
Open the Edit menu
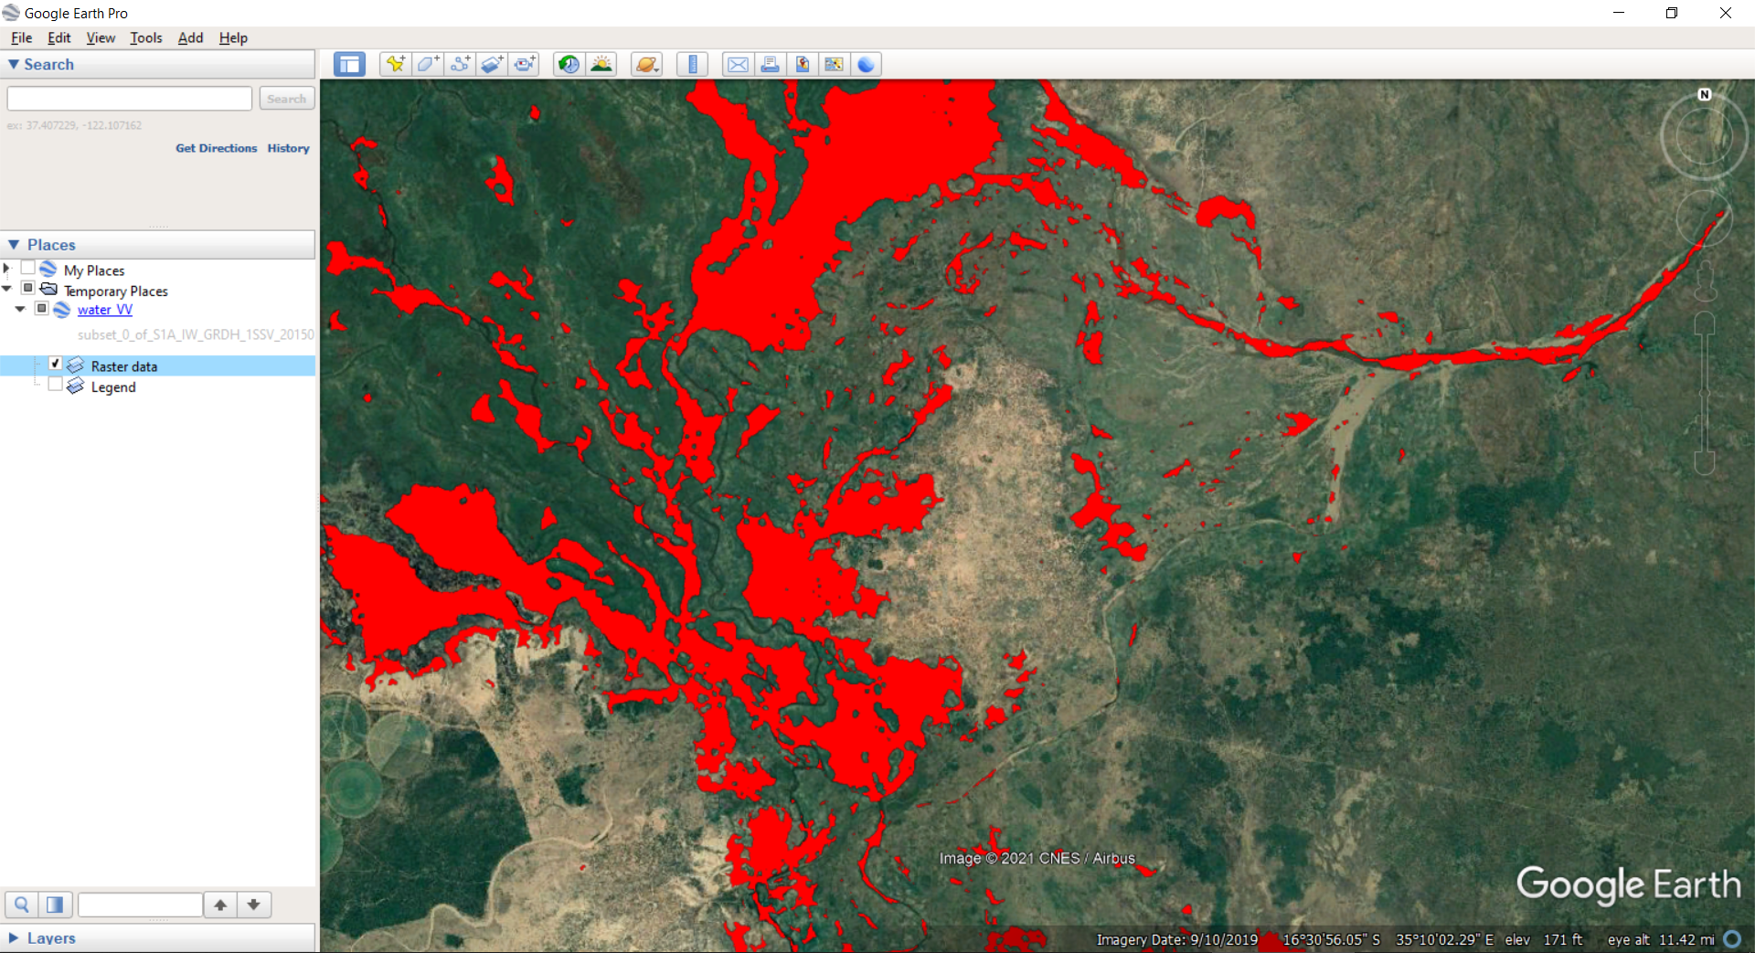click(59, 37)
